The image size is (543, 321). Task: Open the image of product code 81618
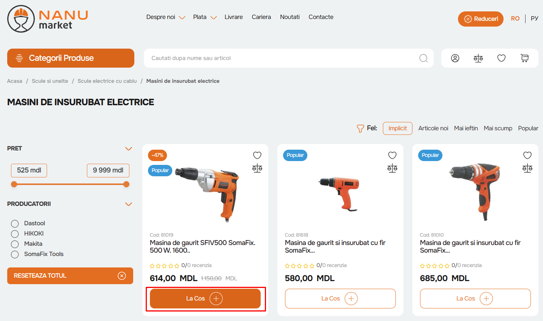pos(339,194)
